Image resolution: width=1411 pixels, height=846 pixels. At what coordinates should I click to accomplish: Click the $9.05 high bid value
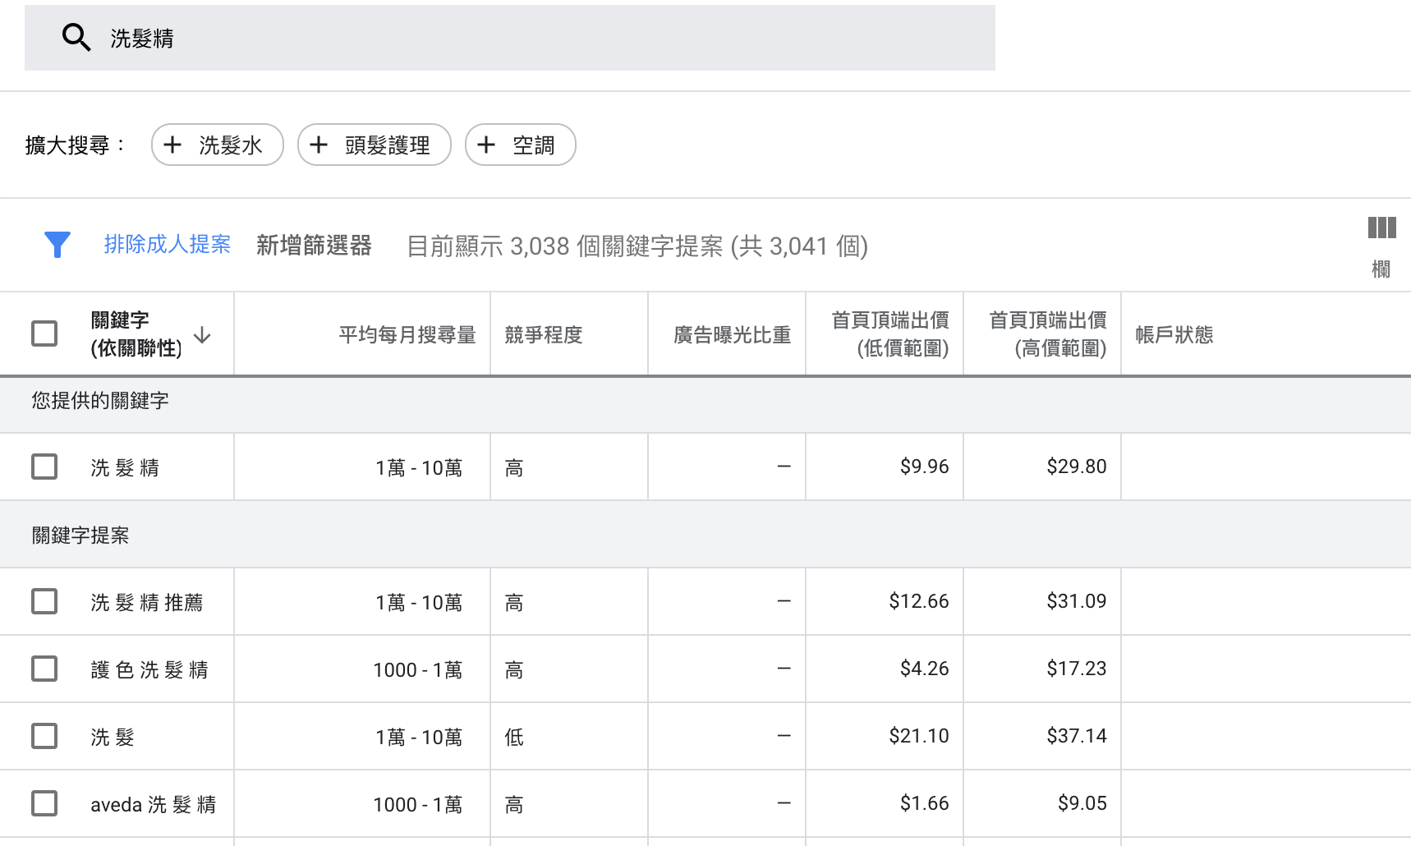point(1082,803)
